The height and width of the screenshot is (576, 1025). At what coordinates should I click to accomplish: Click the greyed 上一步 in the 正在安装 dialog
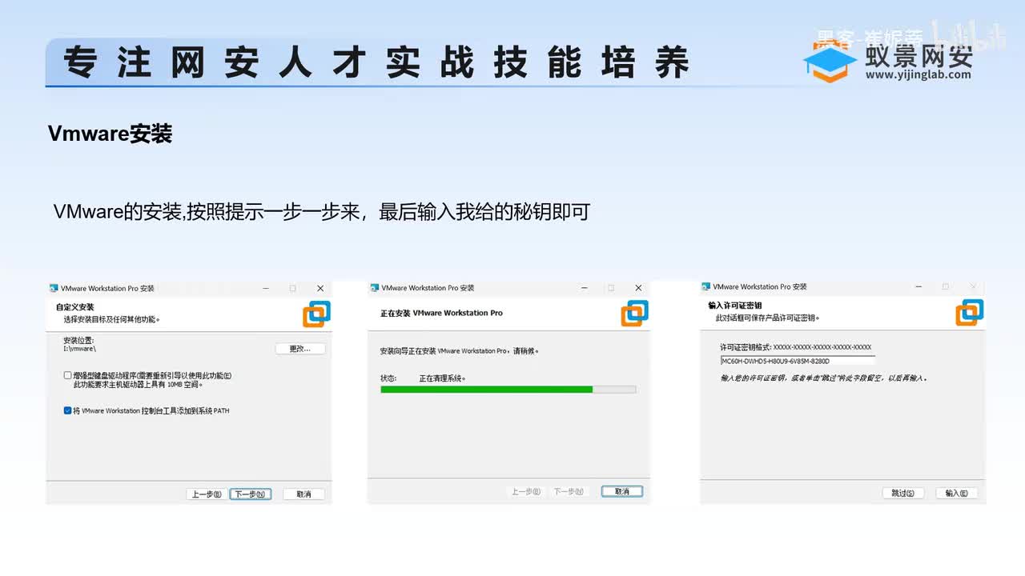click(525, 491)
